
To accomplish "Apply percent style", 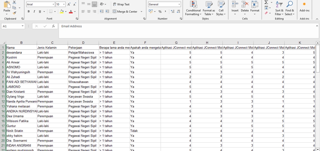I will pyautogui.click(x=160, y=12).
